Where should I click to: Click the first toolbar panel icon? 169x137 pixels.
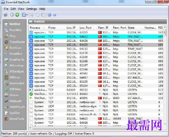(6, 15)
